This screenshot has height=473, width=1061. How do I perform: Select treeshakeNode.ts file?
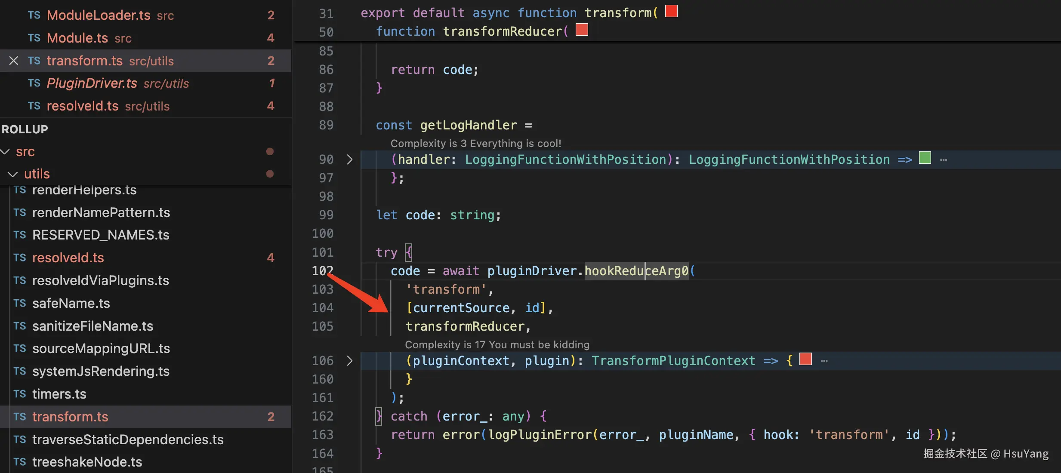[x=87, y=462]
